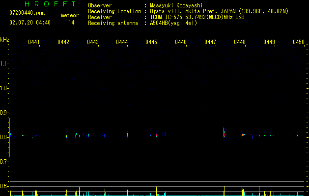The image size is (309, 196).
Task: Click the 0449 time marker
Action: click(269, 42)
